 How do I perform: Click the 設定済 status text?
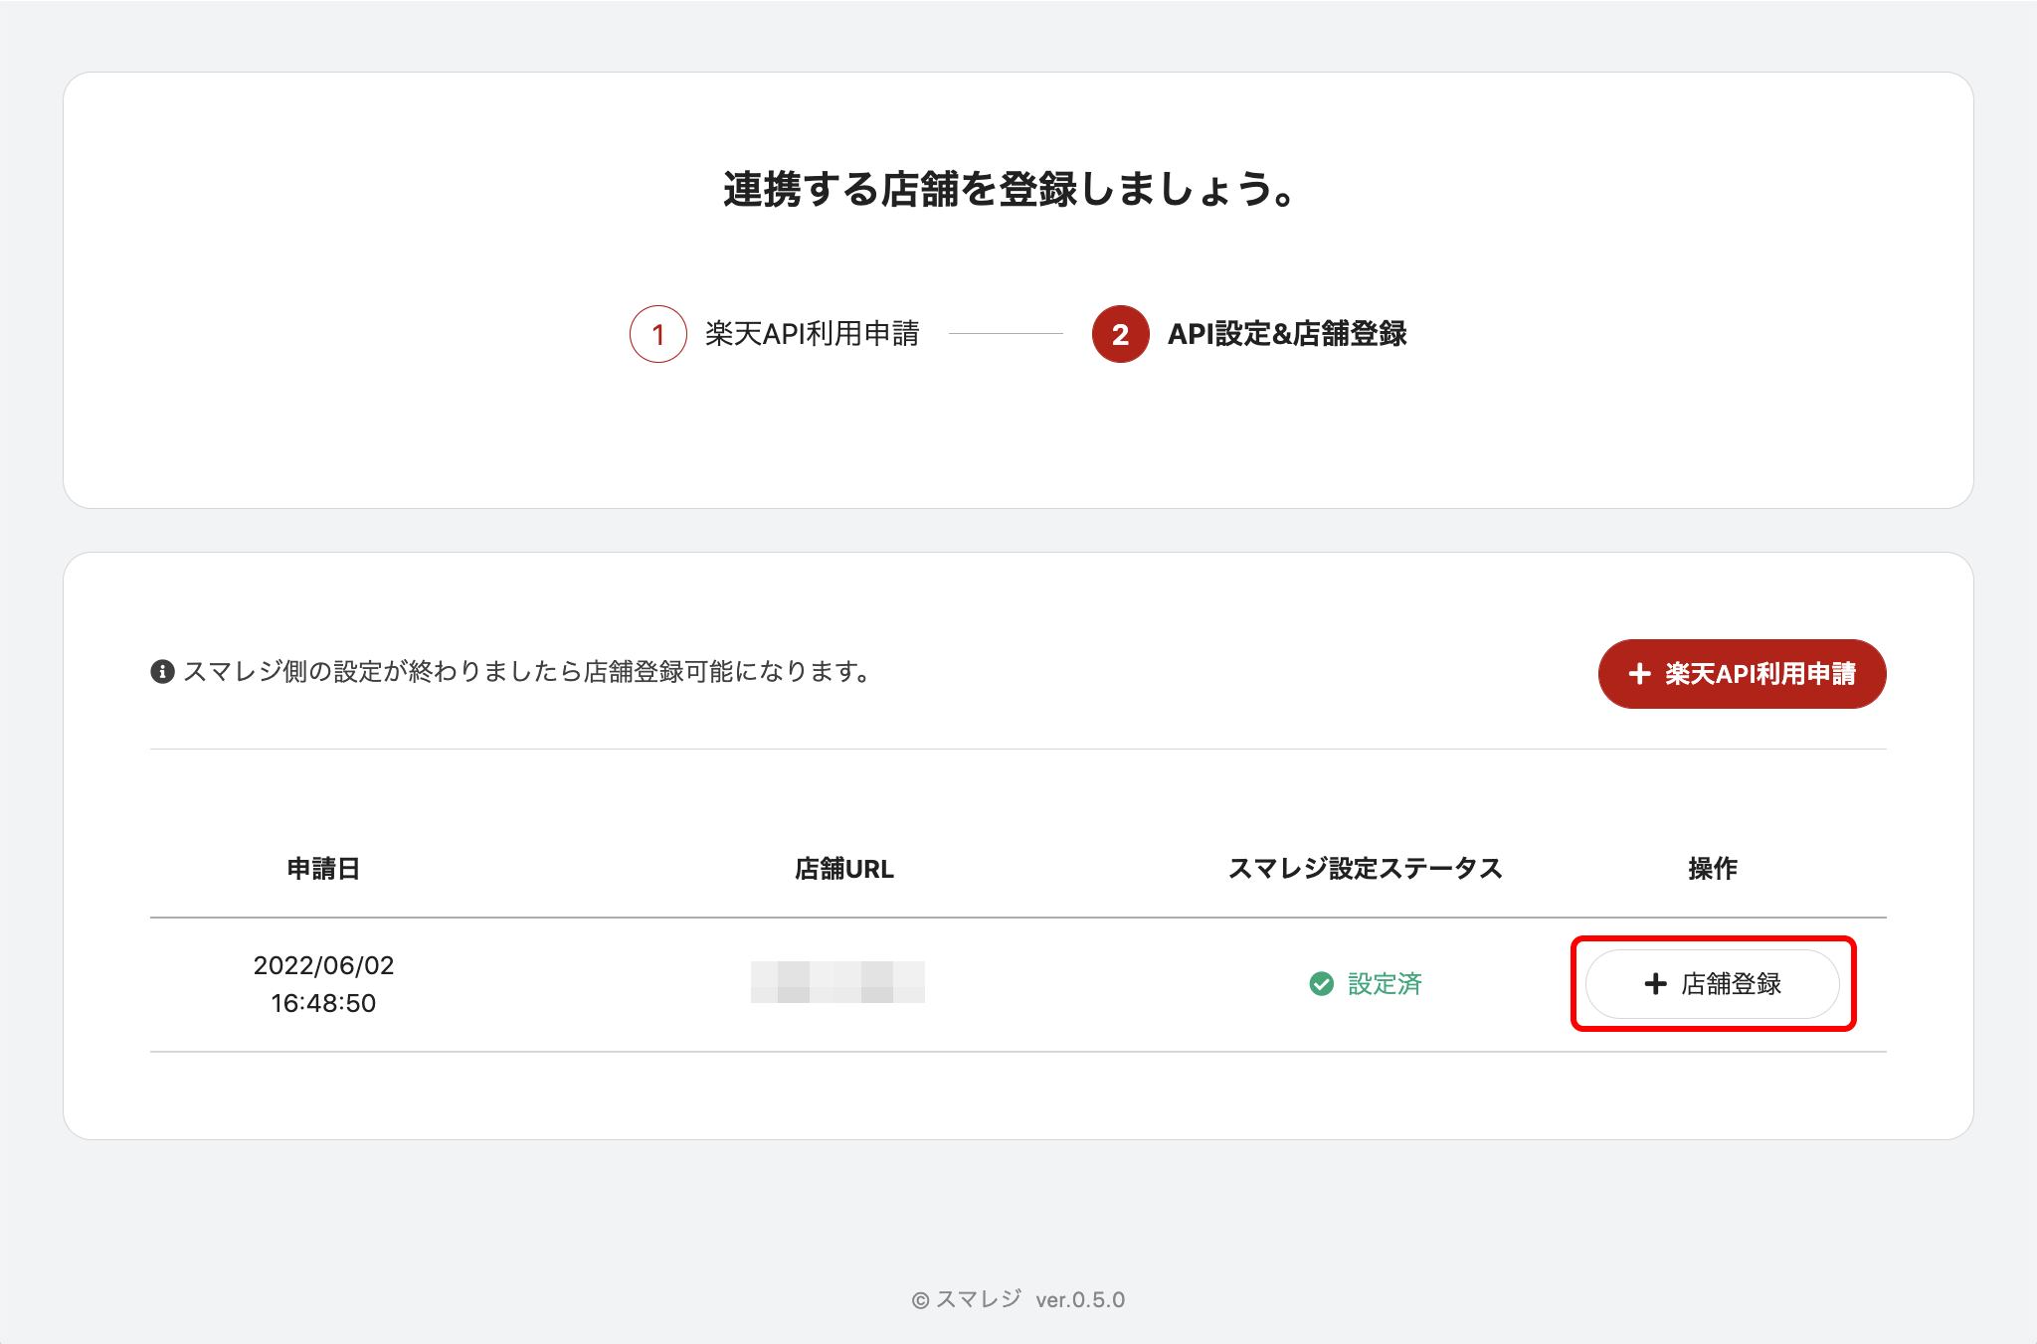(1385, 984)
